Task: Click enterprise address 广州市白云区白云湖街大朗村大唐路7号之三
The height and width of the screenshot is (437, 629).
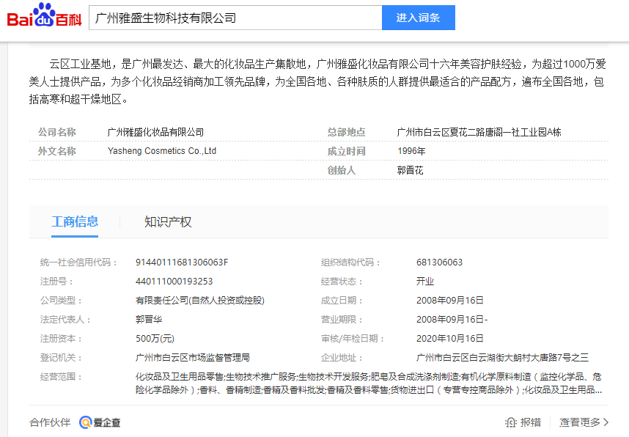Action: (502, 358)
